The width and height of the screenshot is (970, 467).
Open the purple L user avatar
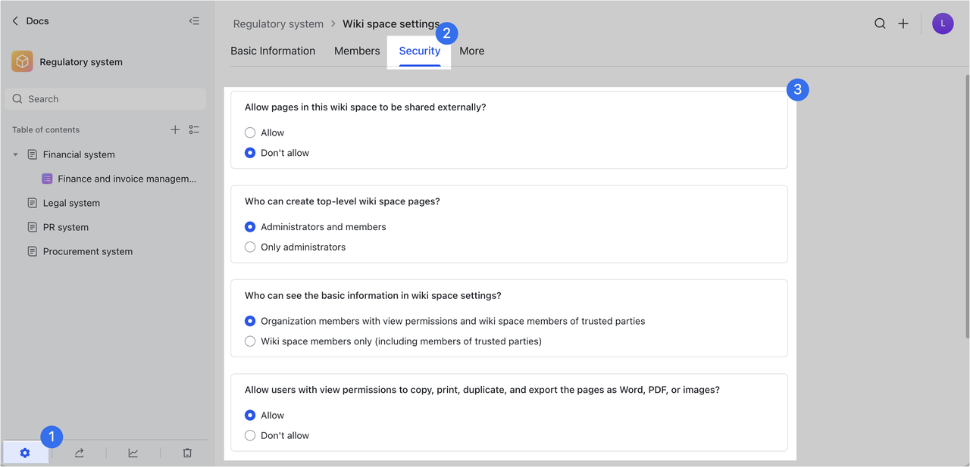click(x=943, y=23)
